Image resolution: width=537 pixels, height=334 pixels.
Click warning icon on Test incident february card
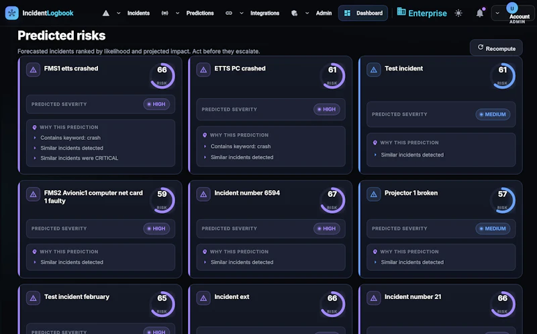33,298
